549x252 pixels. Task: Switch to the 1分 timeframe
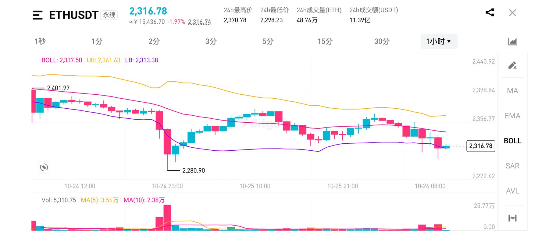pyautogui.click(x=97, y=41)
